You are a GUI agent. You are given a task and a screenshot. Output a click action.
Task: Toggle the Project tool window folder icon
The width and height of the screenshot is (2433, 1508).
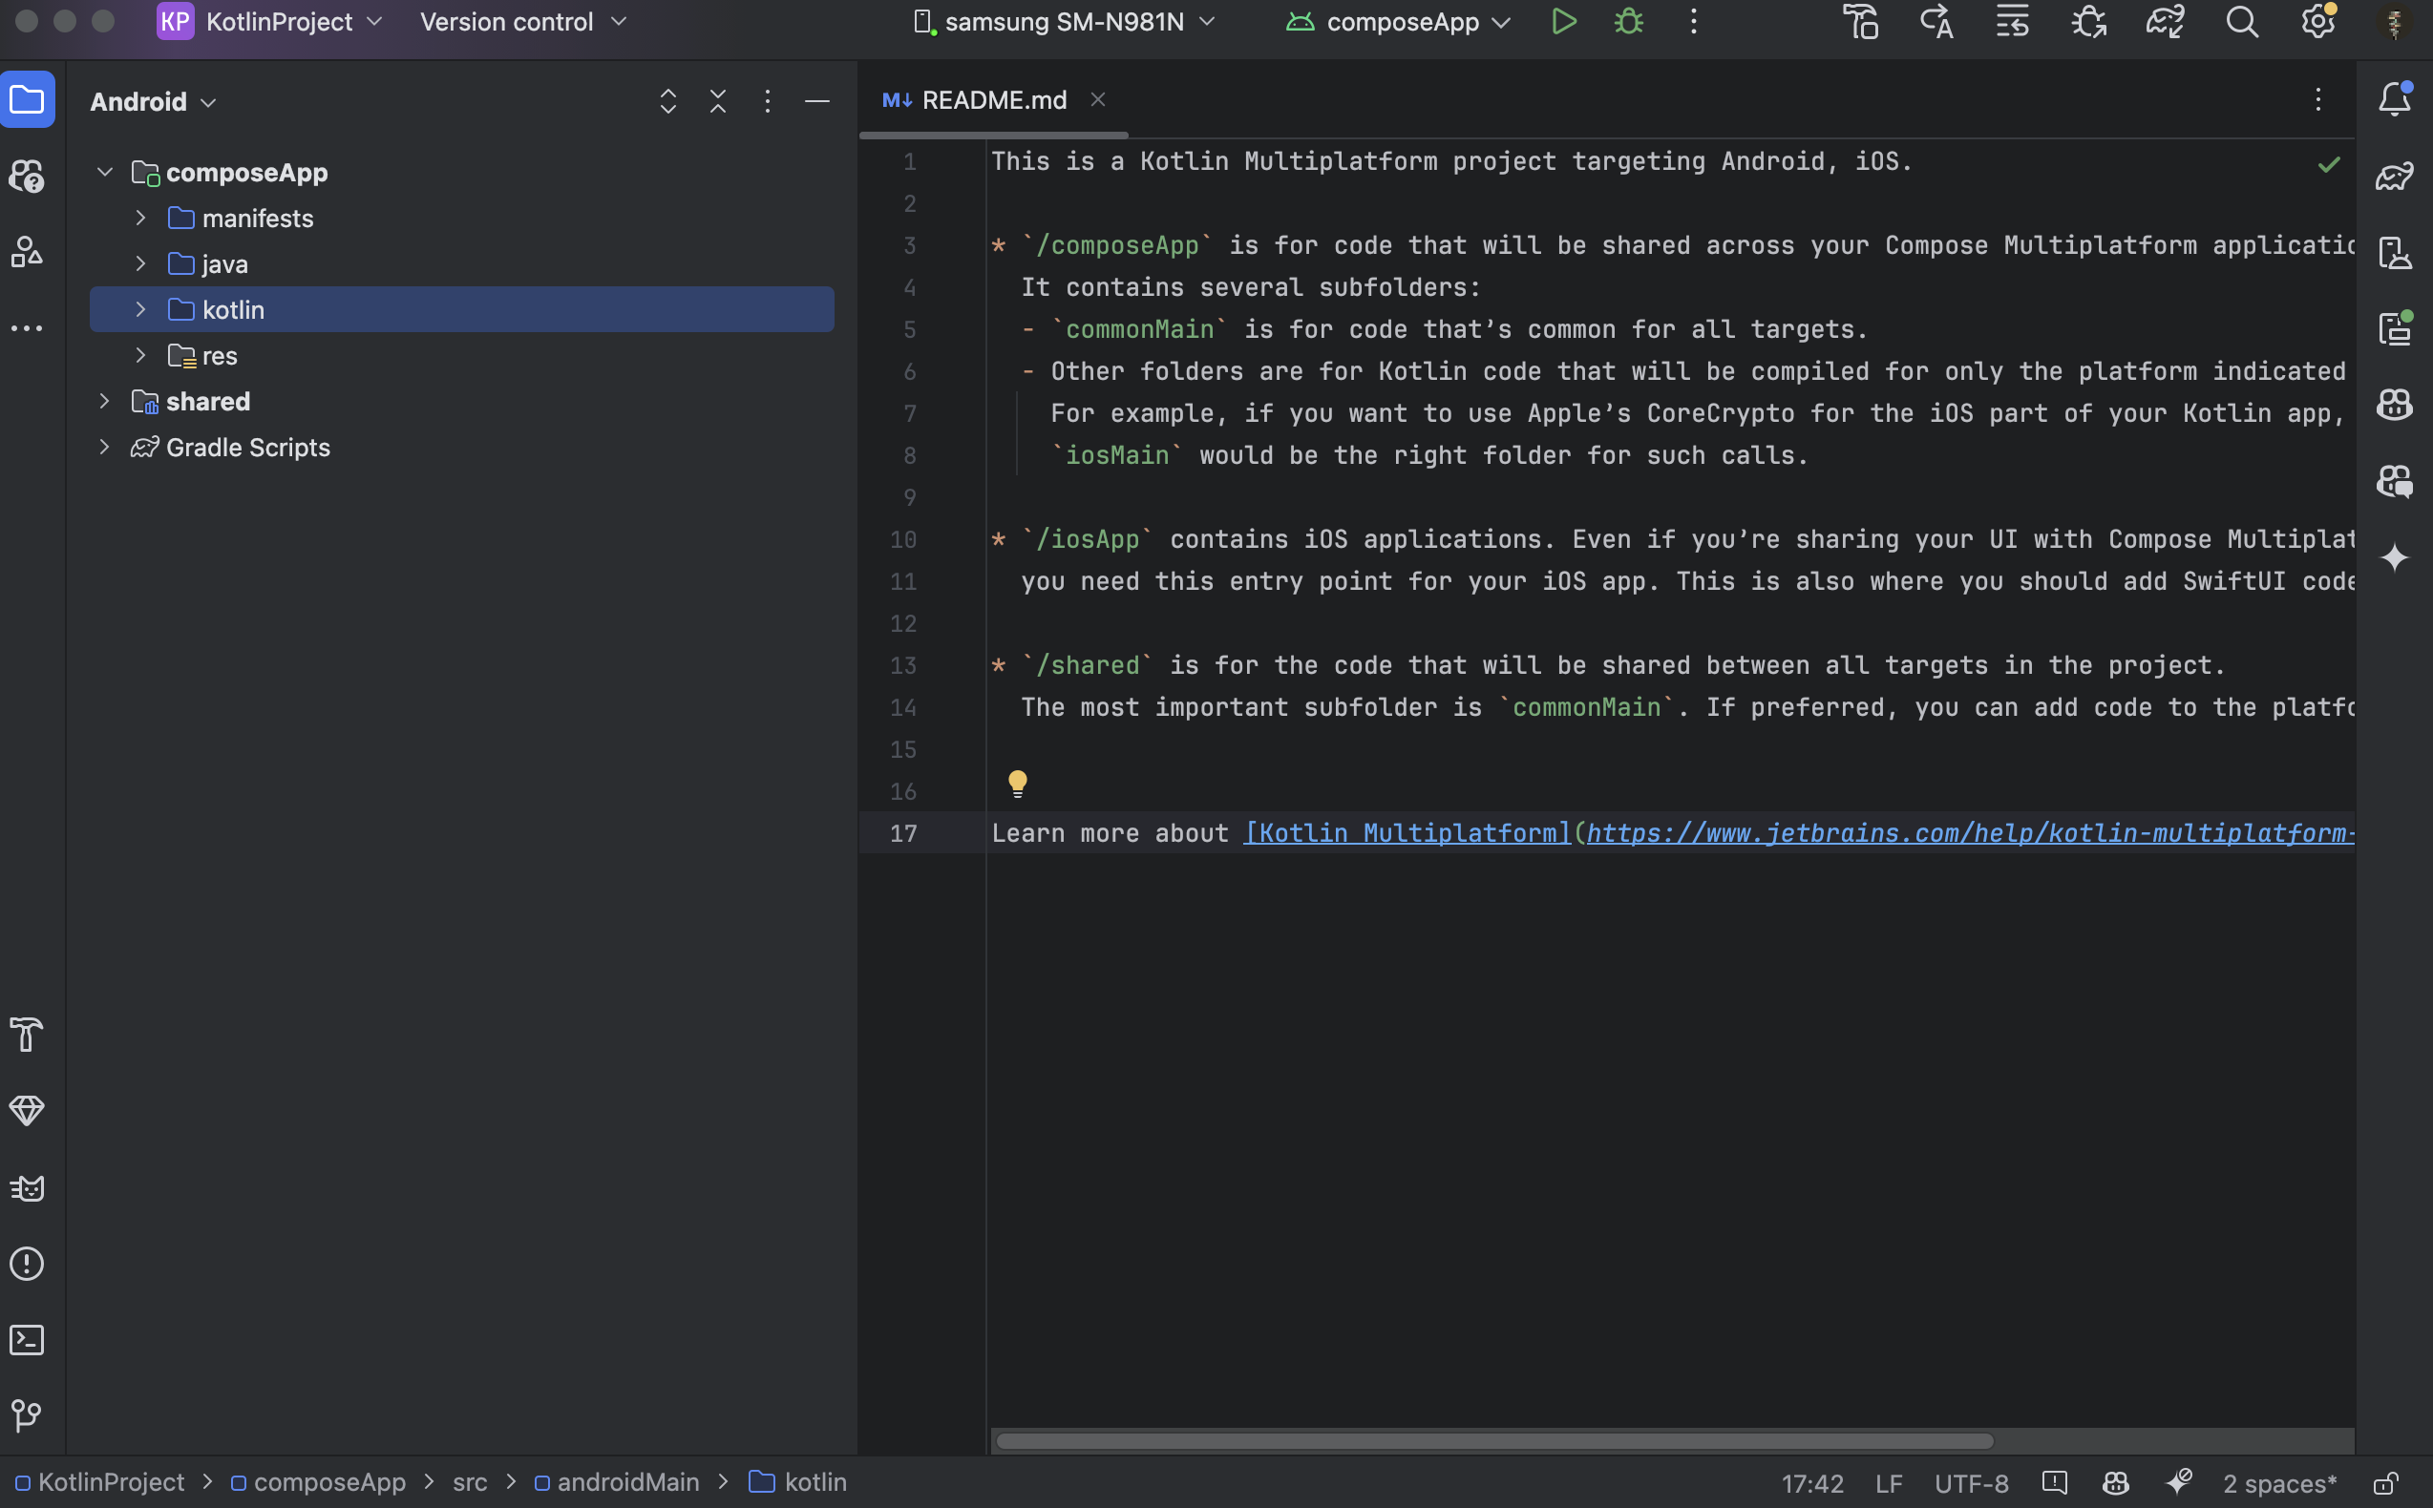[x=27, y=98]
